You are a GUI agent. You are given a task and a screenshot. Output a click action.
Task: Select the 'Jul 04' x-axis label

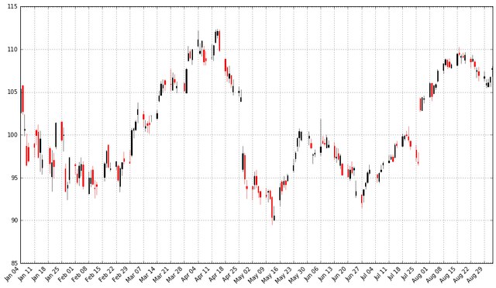pyautogui.click(x=367, y=273)
